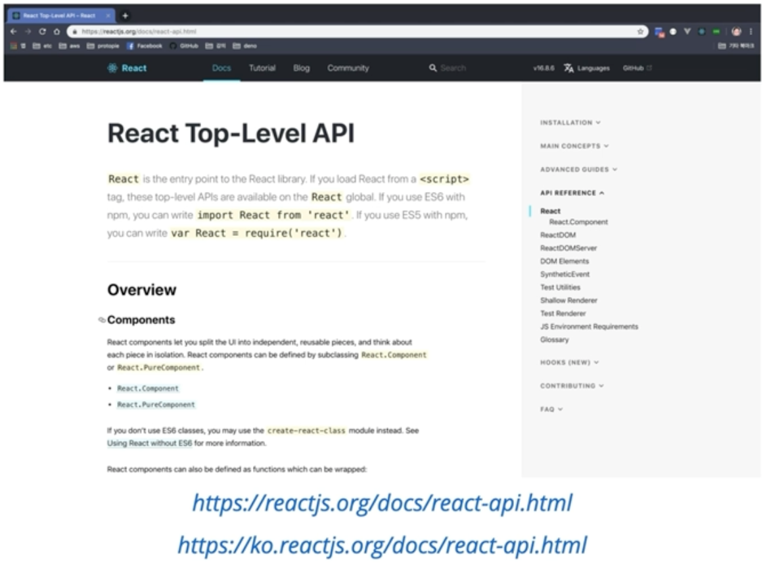Open JS Environment Requirements in the sidebar
The width and height of the screenshot is (765, 581).
589,327
